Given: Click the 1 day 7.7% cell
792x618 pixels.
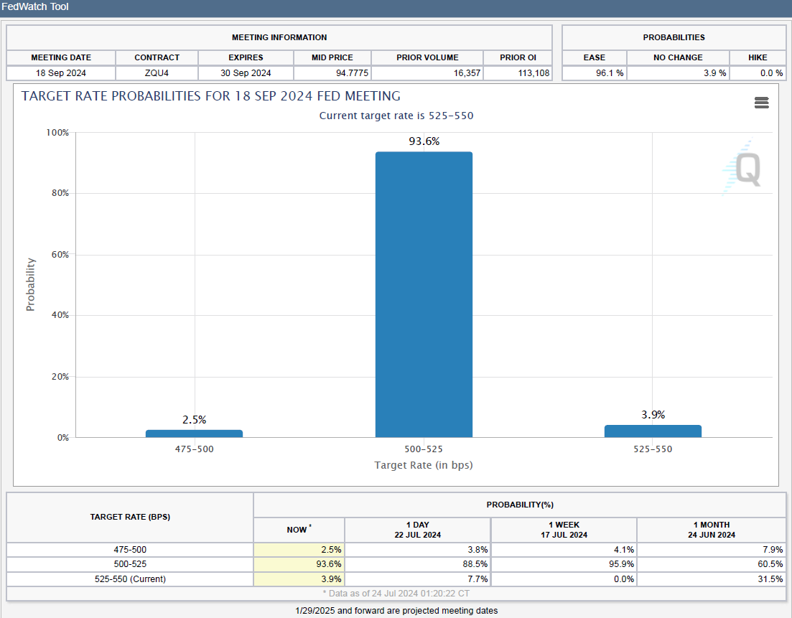Looking at the screenshot, I should tap(417, 579).
